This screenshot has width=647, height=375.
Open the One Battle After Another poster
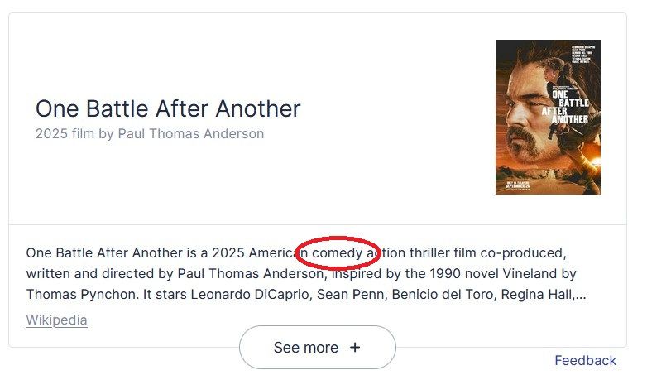pos(548,117)
